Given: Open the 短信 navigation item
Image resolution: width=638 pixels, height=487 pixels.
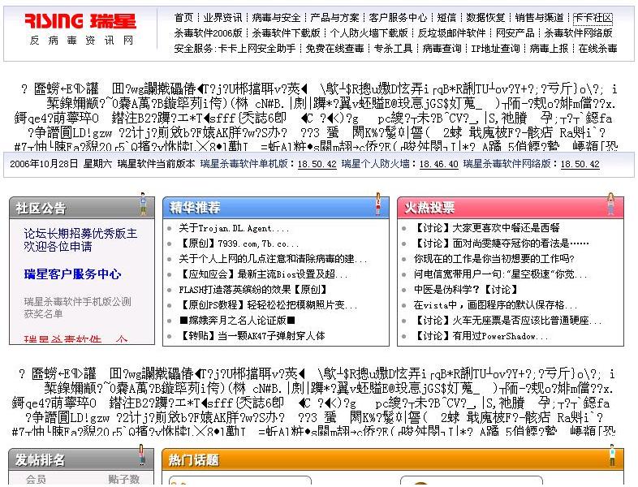Looking at the screenshot, I should [x=446, y=18].
